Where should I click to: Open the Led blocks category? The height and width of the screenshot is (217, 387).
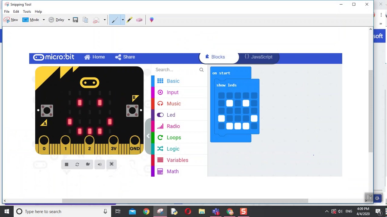point(179,115)
